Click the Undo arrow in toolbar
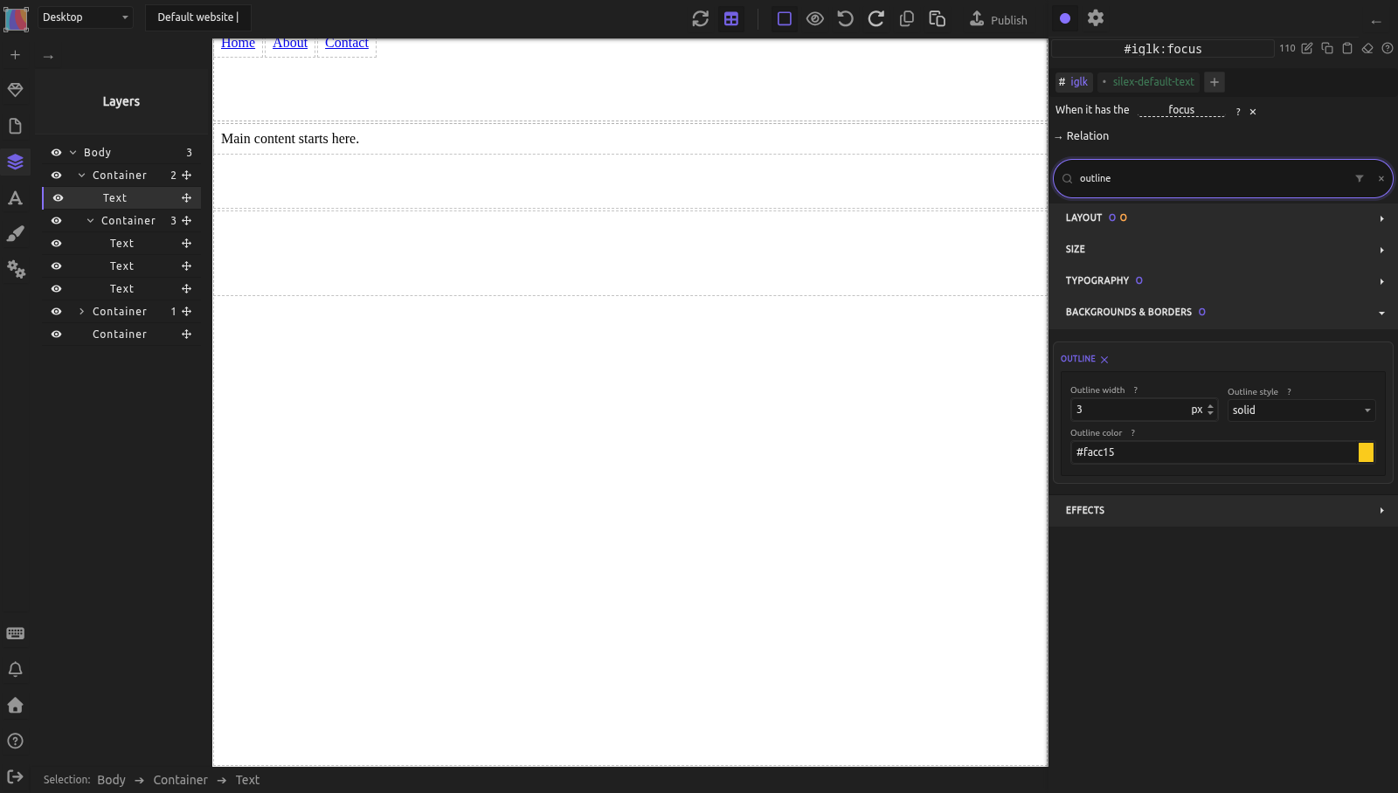This screenshot has height=793, width=1398. pos(845,18)
